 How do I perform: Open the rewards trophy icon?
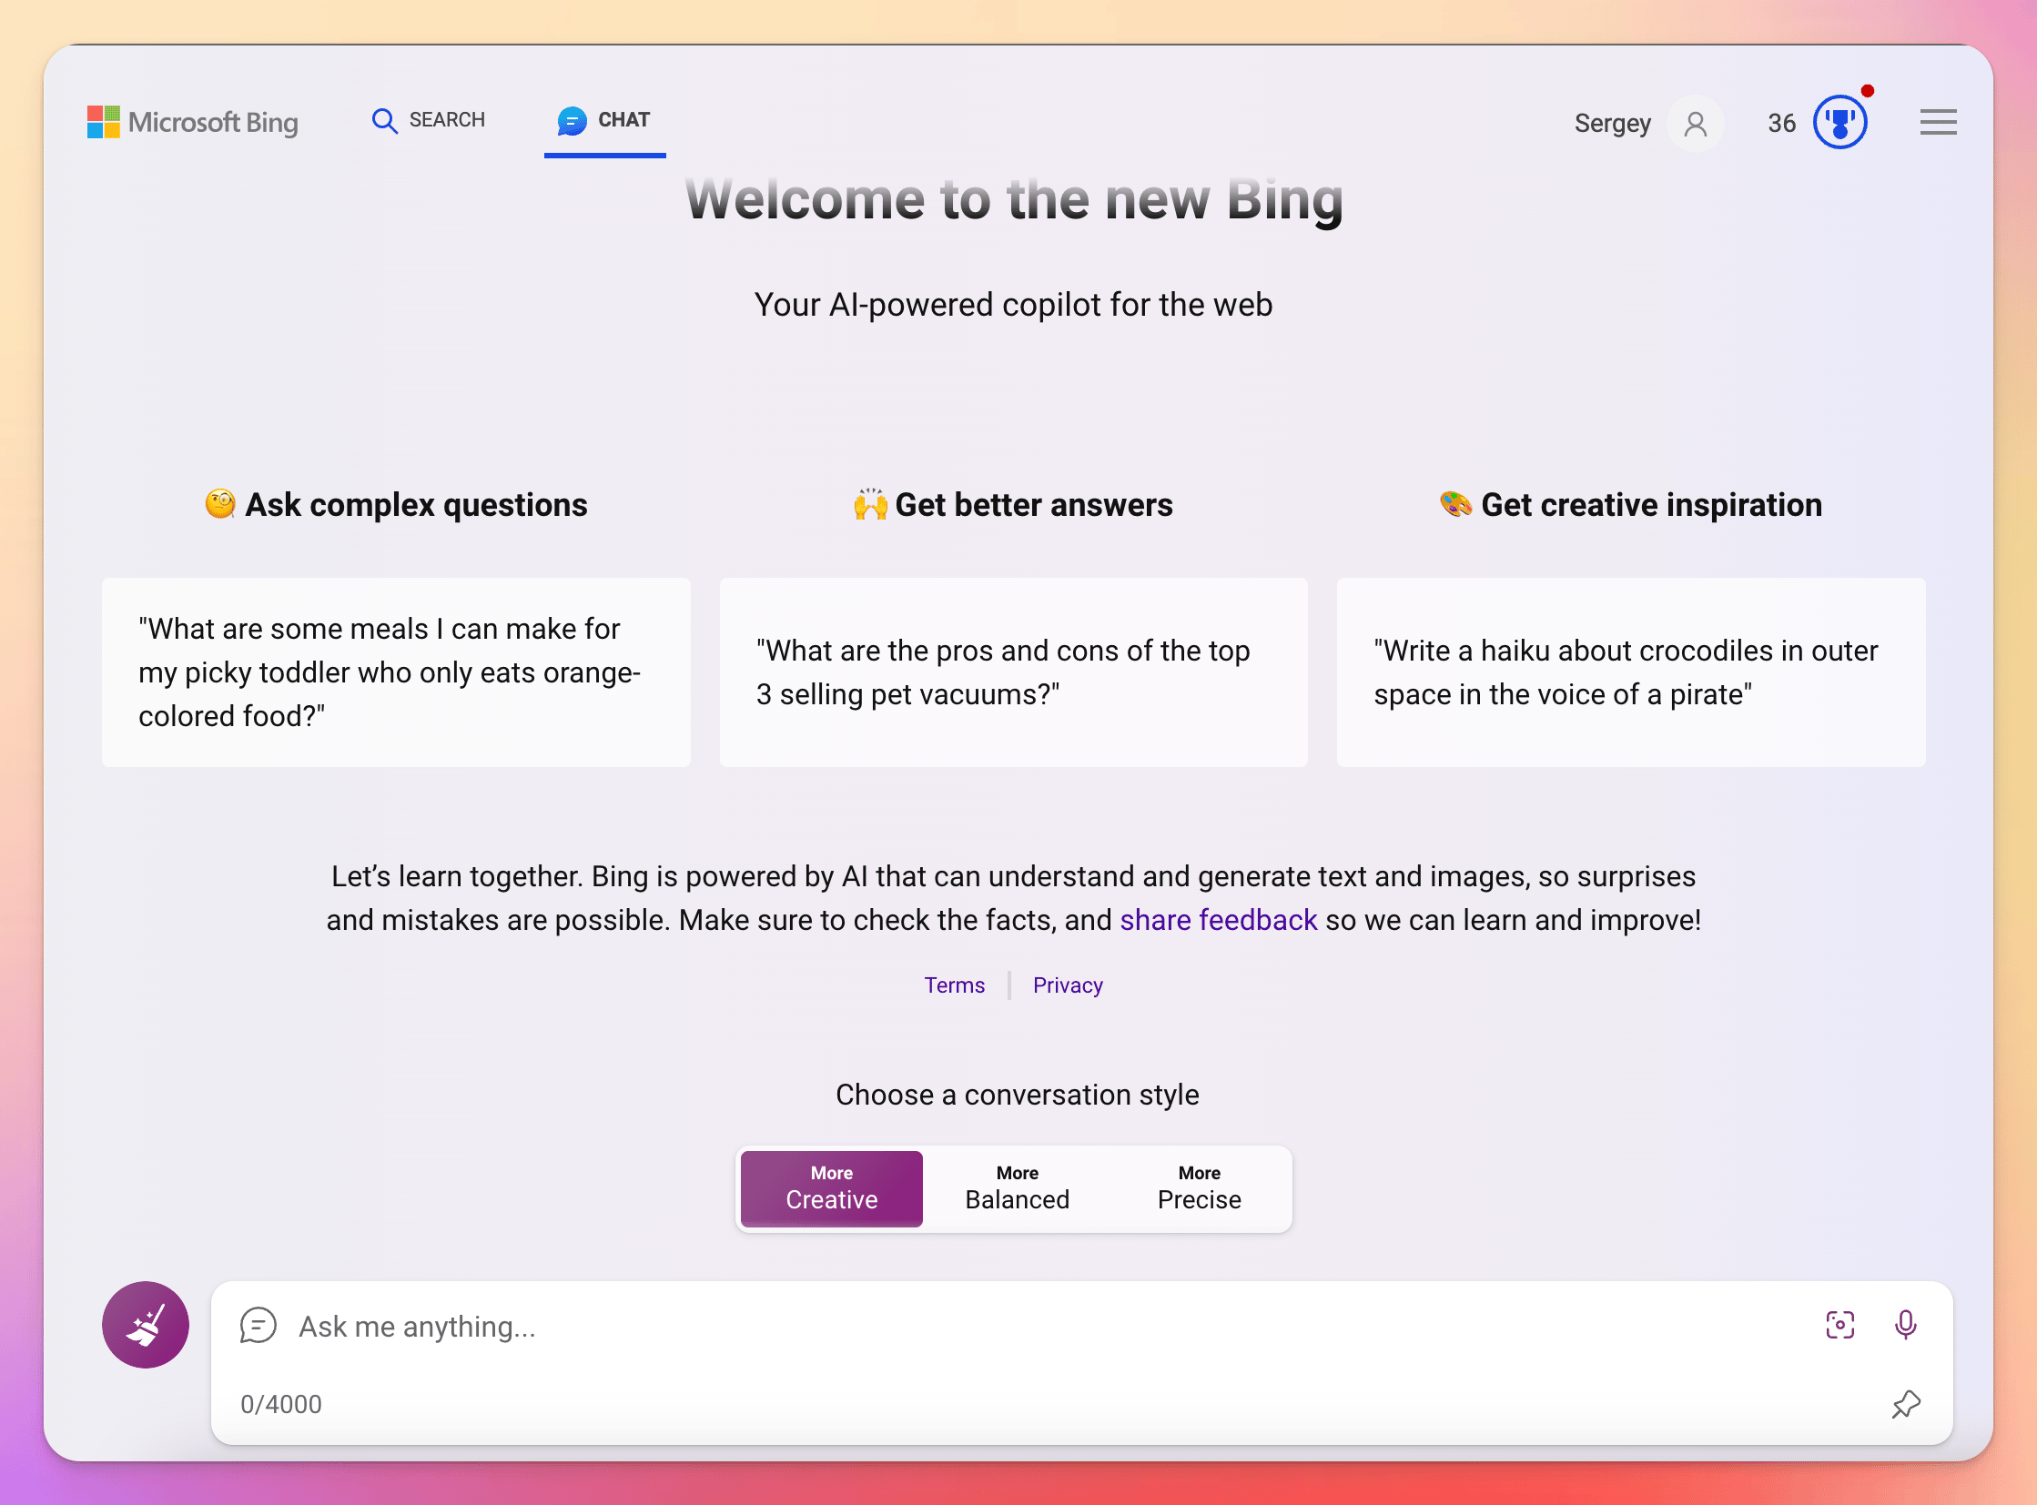click(1839, 121)
